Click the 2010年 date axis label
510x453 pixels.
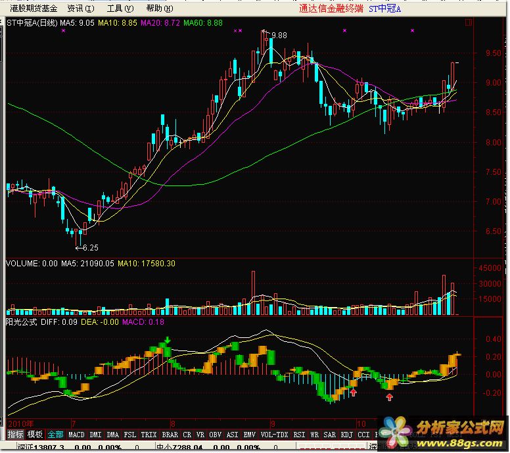pos(21,423)
